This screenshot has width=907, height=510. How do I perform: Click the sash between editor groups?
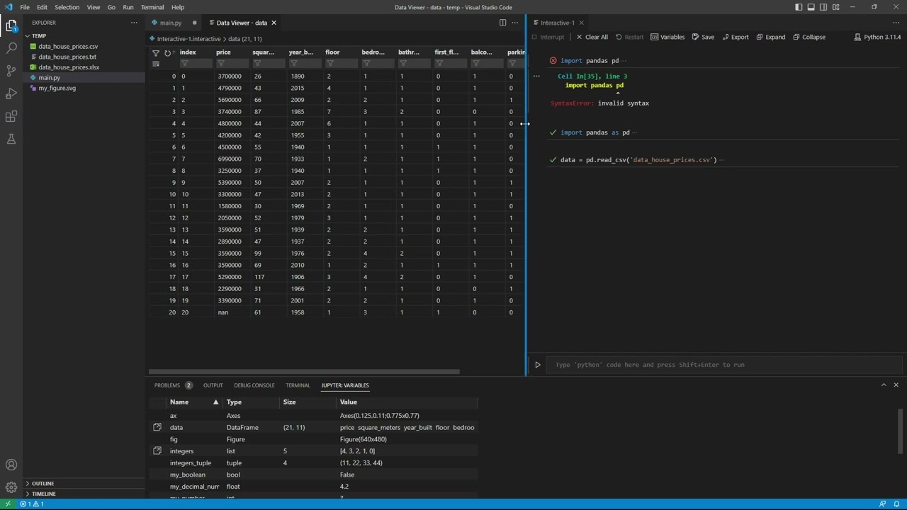[526, 195]
